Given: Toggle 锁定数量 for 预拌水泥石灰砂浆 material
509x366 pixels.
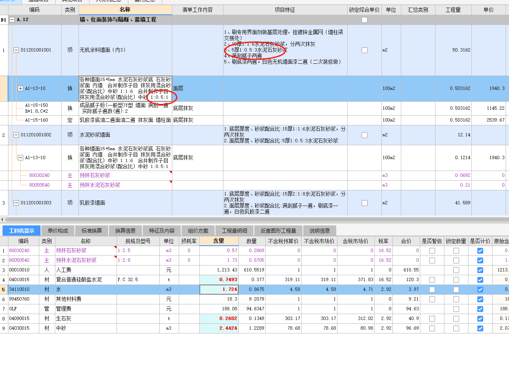Looking at the screenshot, I should coord(456,260).
